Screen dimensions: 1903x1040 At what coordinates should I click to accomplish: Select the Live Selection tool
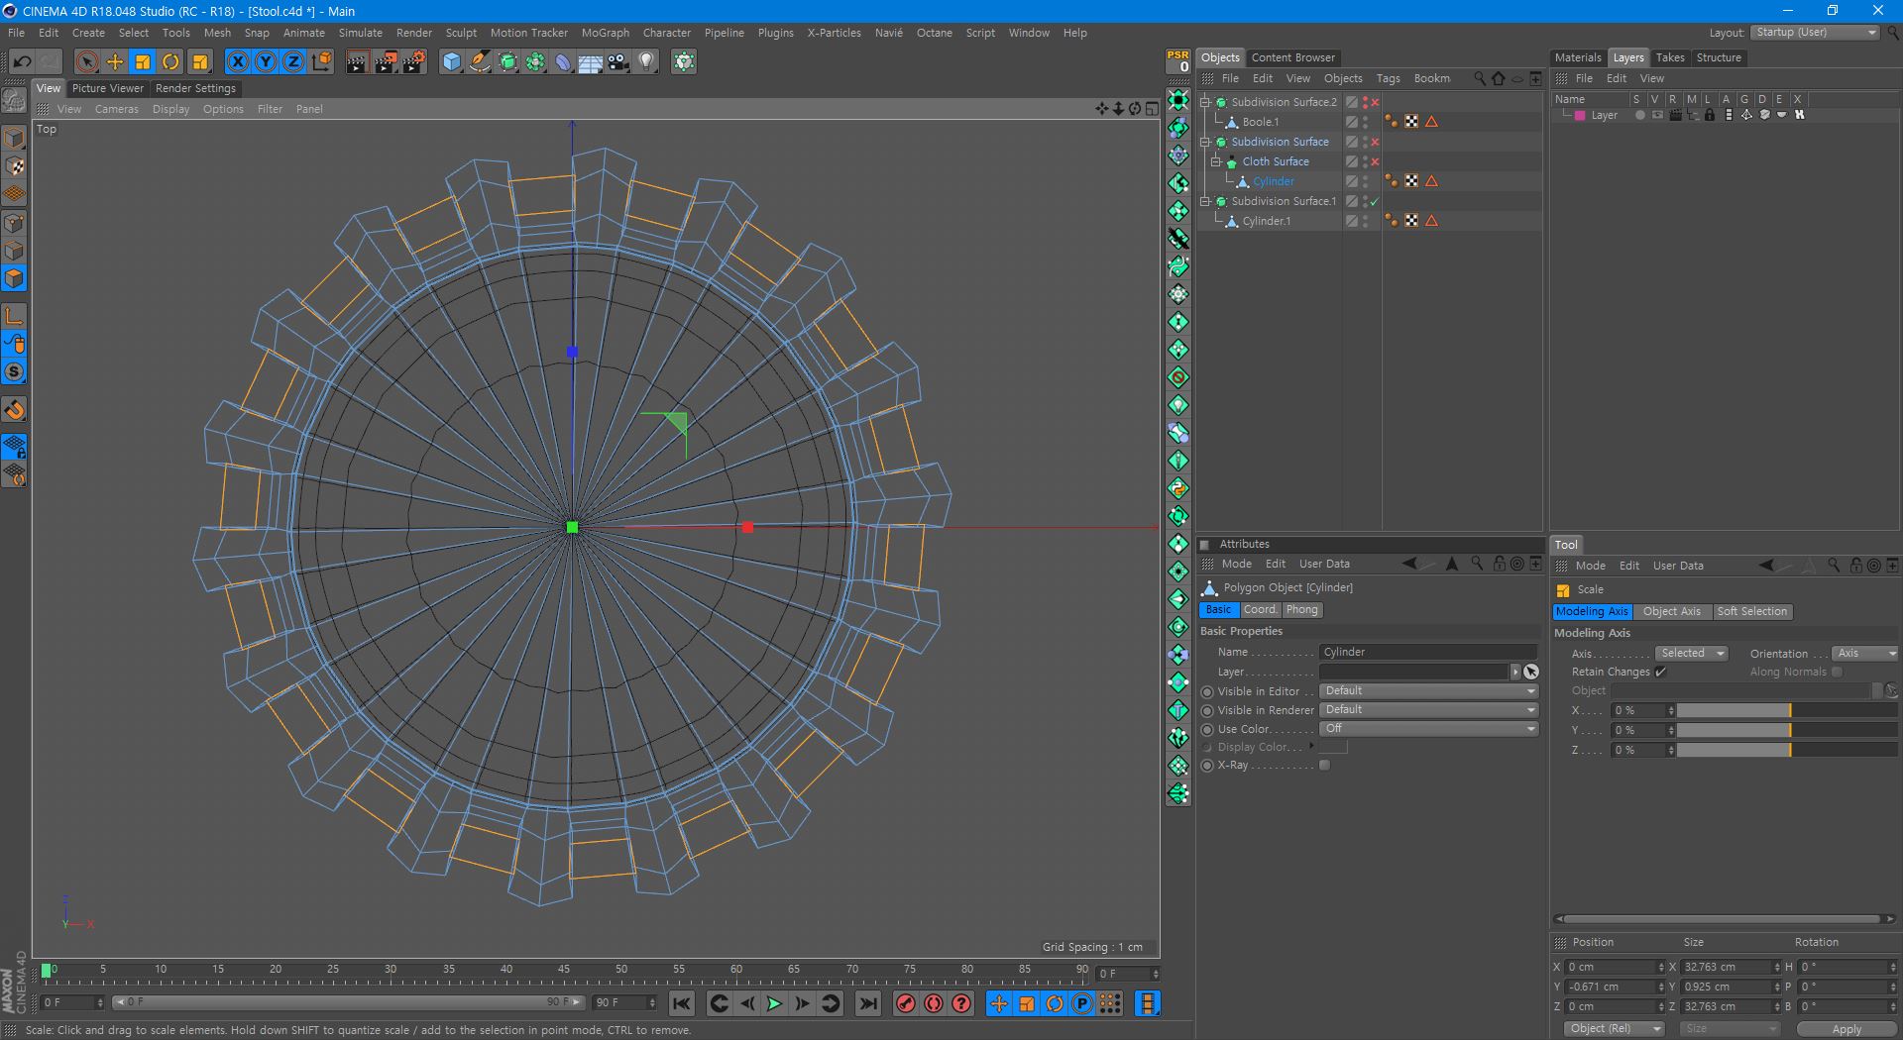(x=87, y=61)
